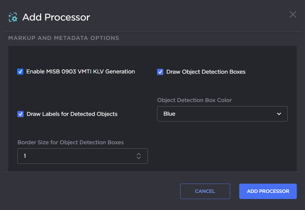Toggle Draw Labels for Detected Objects

20,114
